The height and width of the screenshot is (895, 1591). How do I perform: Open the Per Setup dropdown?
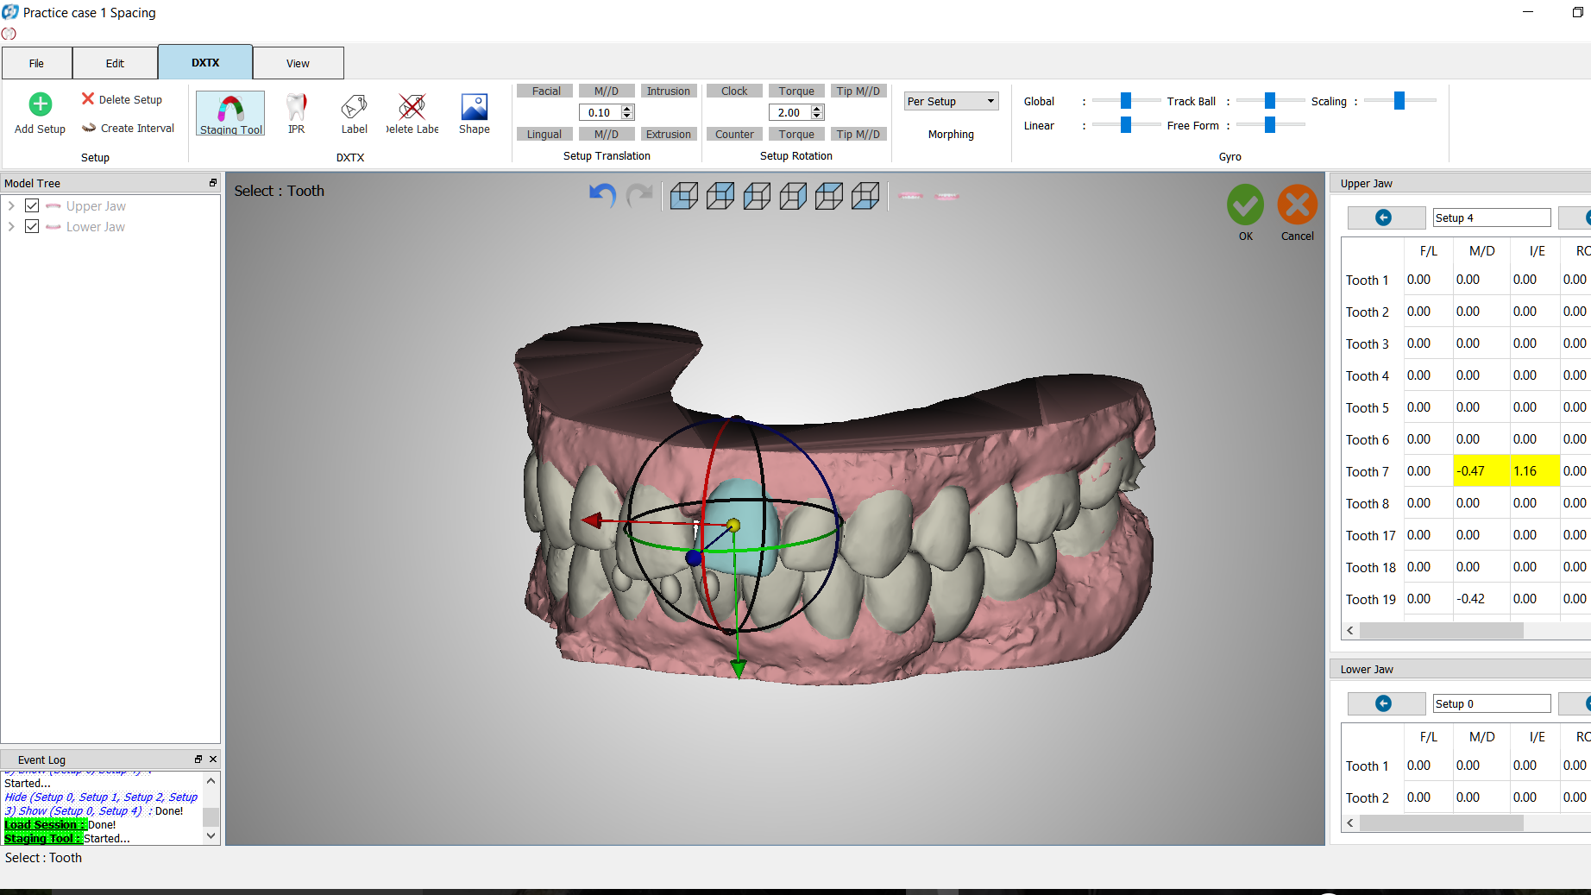click(x=951, y=101)
